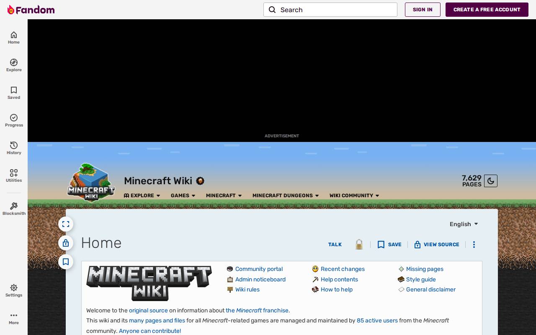Image resolution: width=536 pixels, height=335 pixels.
Task: Open the Help contents link
Action: tap(339, 279)
